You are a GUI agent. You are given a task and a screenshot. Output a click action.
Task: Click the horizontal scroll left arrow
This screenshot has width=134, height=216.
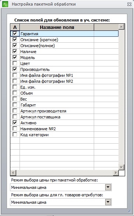point(13,173)
